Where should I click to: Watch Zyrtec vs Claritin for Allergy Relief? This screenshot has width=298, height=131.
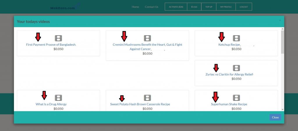coord(229,74)
